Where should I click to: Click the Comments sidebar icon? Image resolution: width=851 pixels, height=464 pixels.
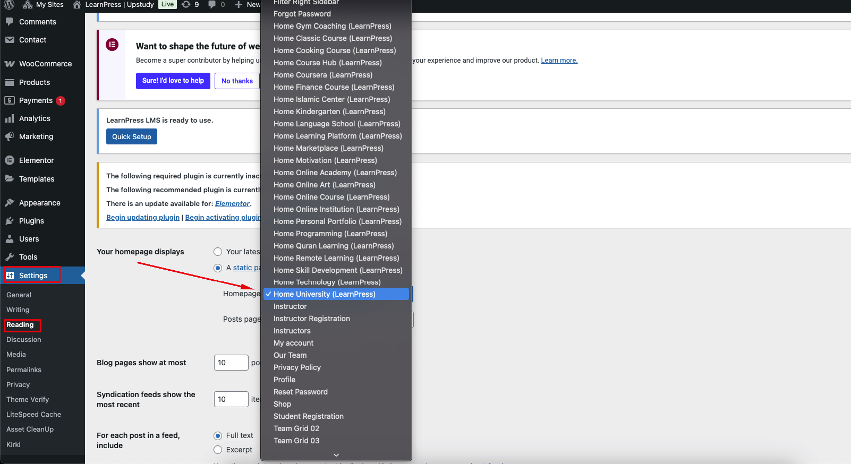click(10, 22)
